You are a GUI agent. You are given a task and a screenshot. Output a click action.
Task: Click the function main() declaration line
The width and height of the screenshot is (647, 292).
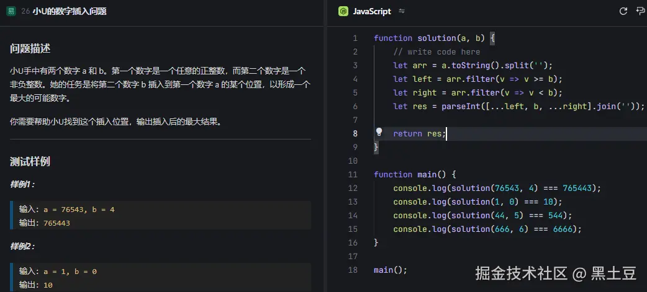tap(415, 175)
